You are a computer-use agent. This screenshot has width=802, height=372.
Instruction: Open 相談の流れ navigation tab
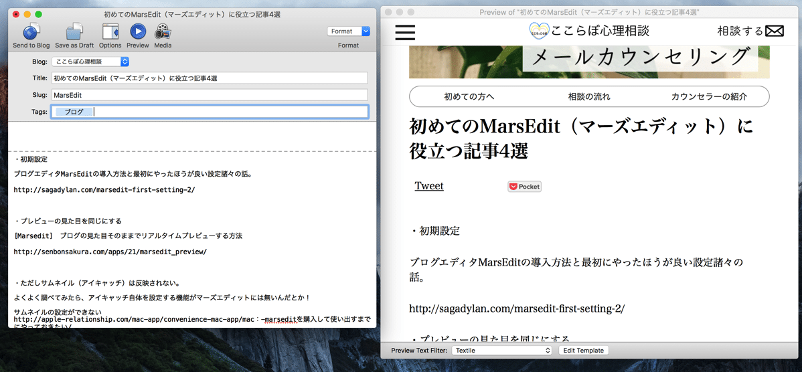589,96
